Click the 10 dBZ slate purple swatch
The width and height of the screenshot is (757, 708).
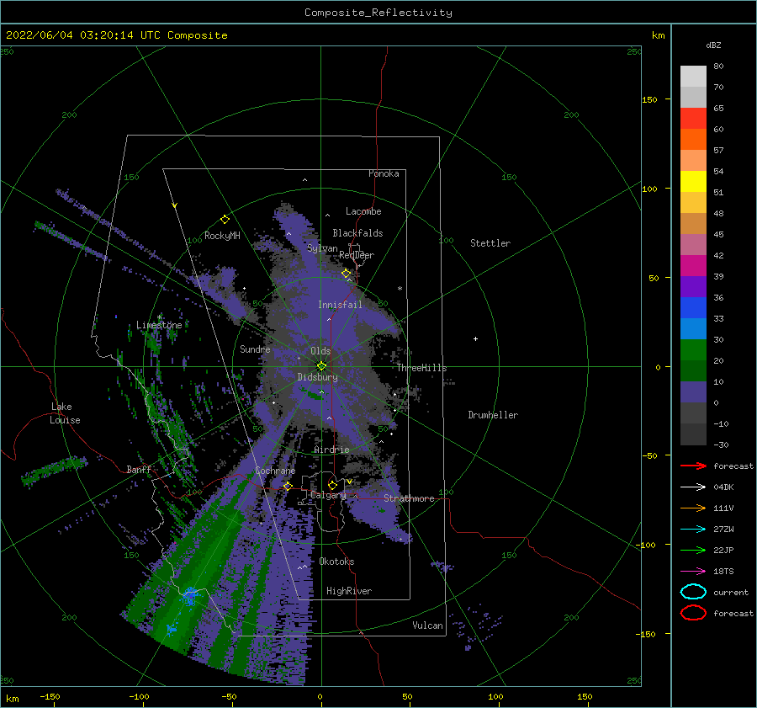pos(693,392)
